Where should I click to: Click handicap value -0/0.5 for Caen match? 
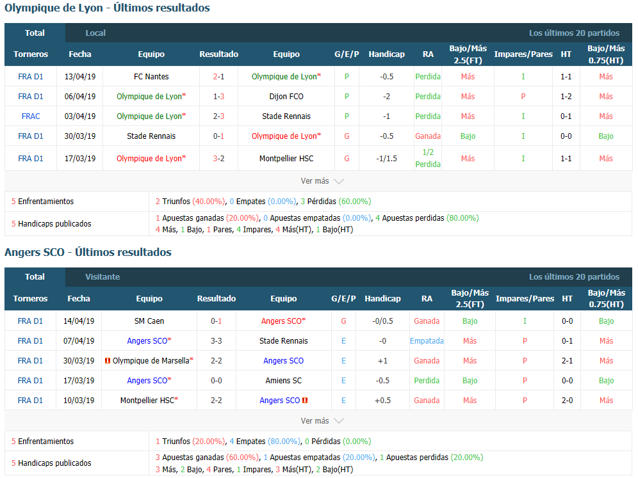point(382,321)
